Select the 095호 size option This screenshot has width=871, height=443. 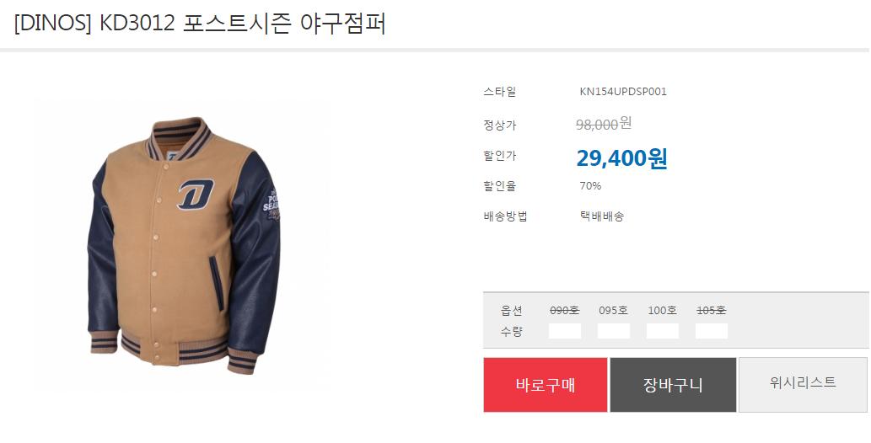coord(613,310)
